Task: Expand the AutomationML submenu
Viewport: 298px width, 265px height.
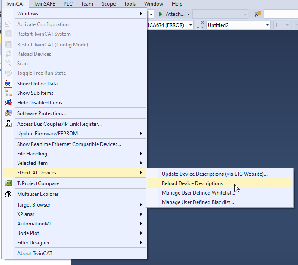Action: [x=75, y=224]
